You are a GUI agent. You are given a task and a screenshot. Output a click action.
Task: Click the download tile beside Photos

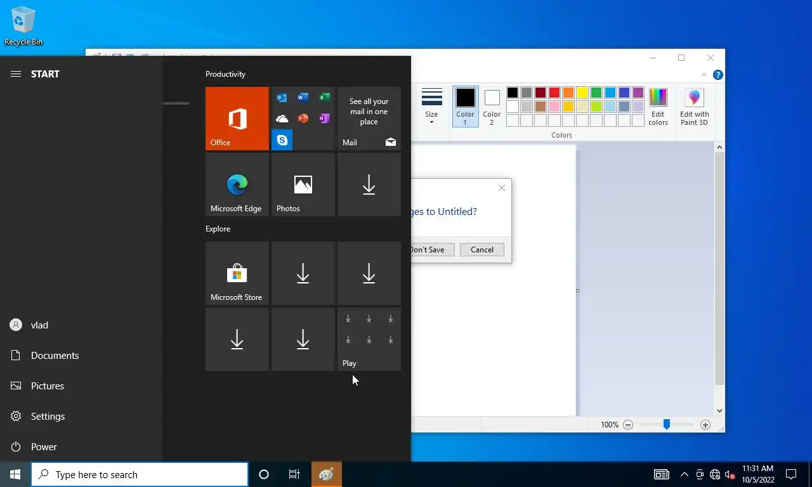click(369, 185)
